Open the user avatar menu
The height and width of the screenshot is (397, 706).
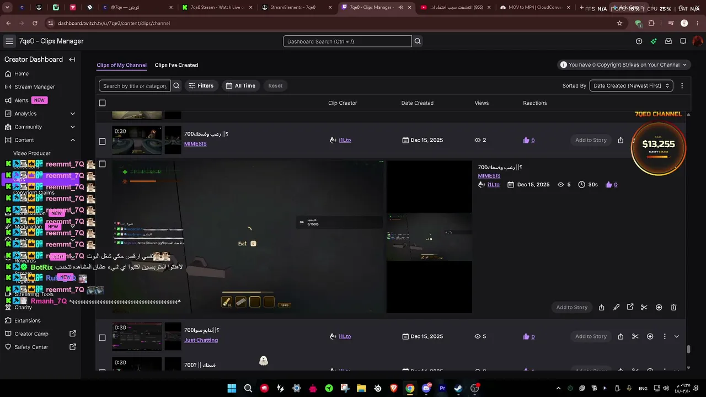[x=698, y=41]
